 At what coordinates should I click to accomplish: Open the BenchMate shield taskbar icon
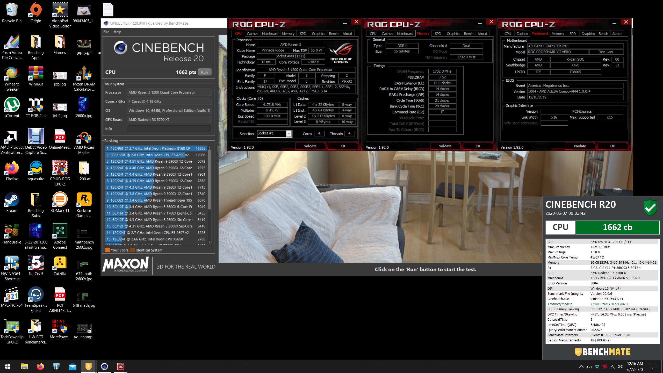pos(88,367)
